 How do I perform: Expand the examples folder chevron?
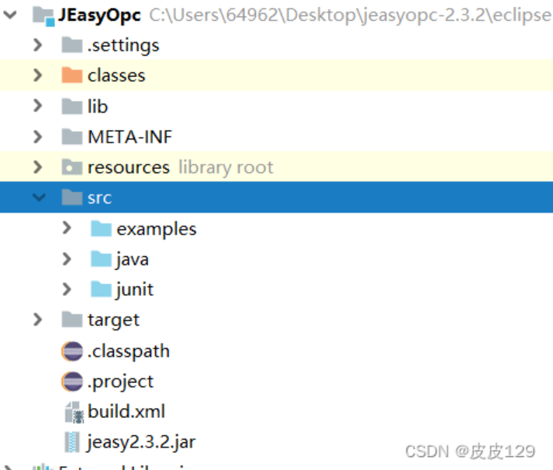pos(67,228)
